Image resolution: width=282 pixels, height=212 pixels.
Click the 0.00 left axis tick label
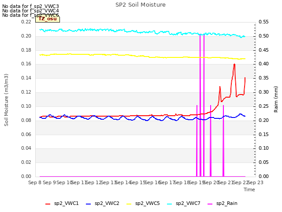(26, 176)
